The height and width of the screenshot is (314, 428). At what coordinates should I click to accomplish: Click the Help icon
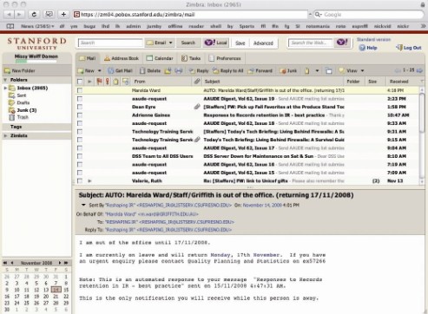362,48
